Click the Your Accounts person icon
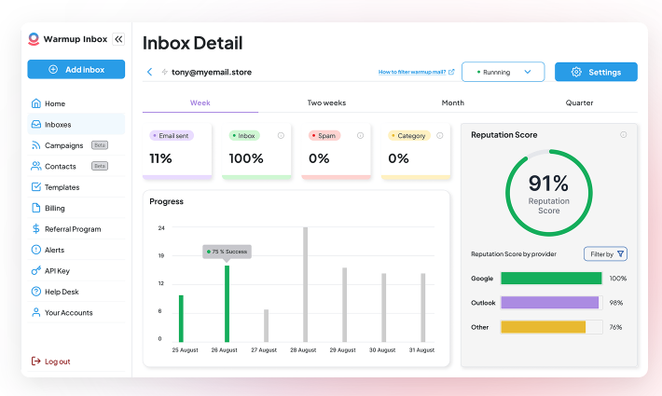This screenshot has width=662, height=396. tap(36, 312)
